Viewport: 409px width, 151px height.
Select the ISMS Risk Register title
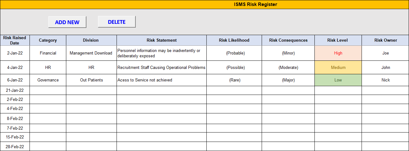coord(255,4)
